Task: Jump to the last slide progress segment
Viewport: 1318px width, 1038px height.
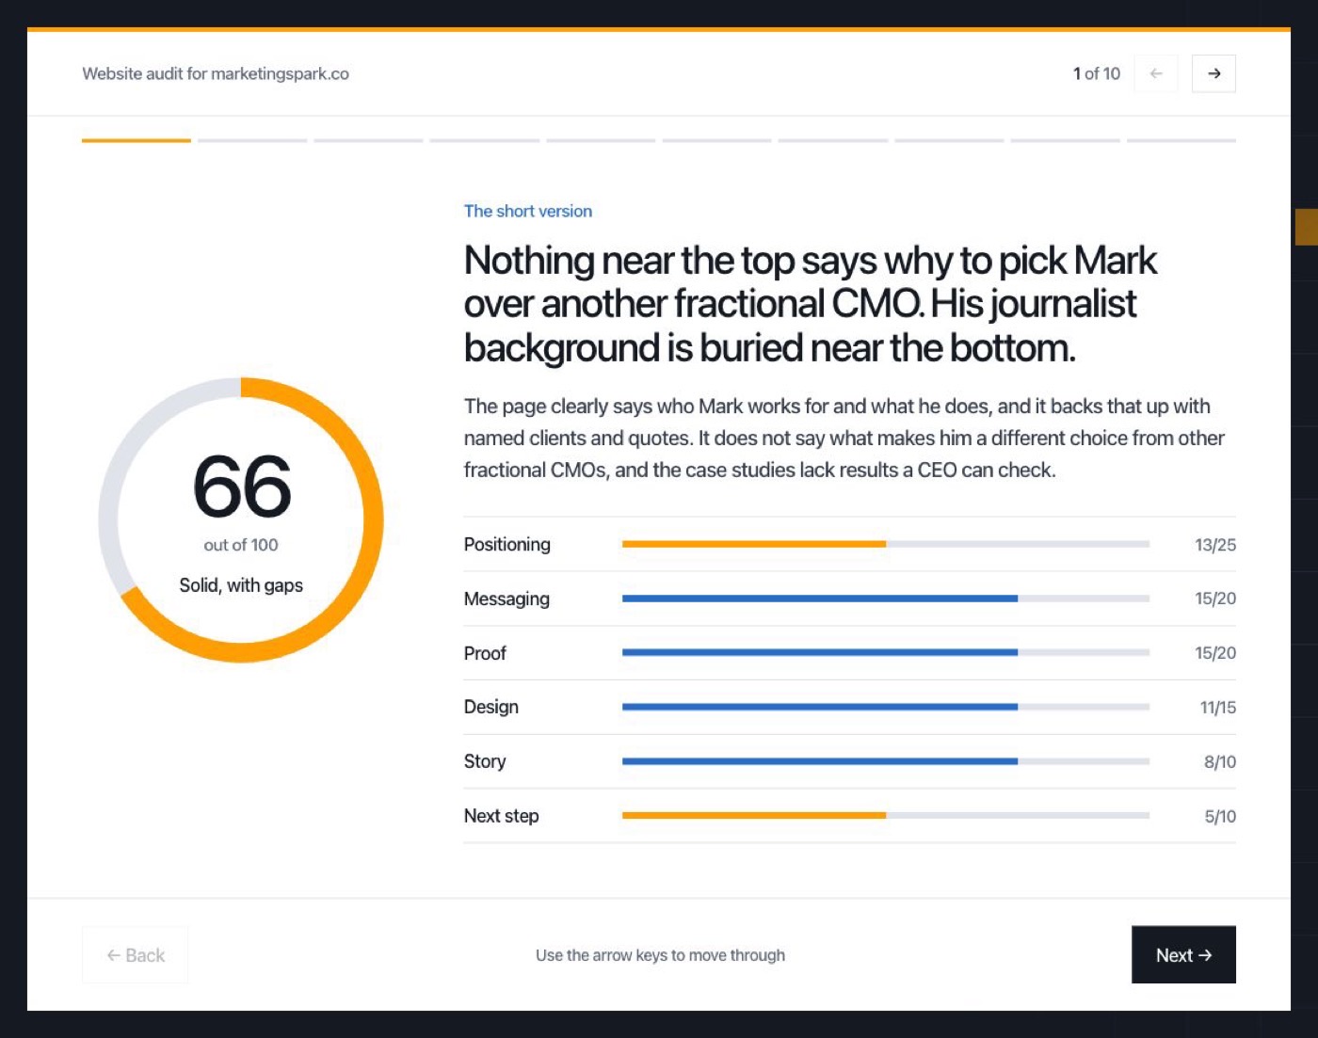Action: (x=1181, y=140)
